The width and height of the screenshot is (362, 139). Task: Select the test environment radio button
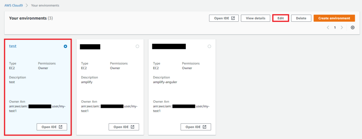click(65, 46)
